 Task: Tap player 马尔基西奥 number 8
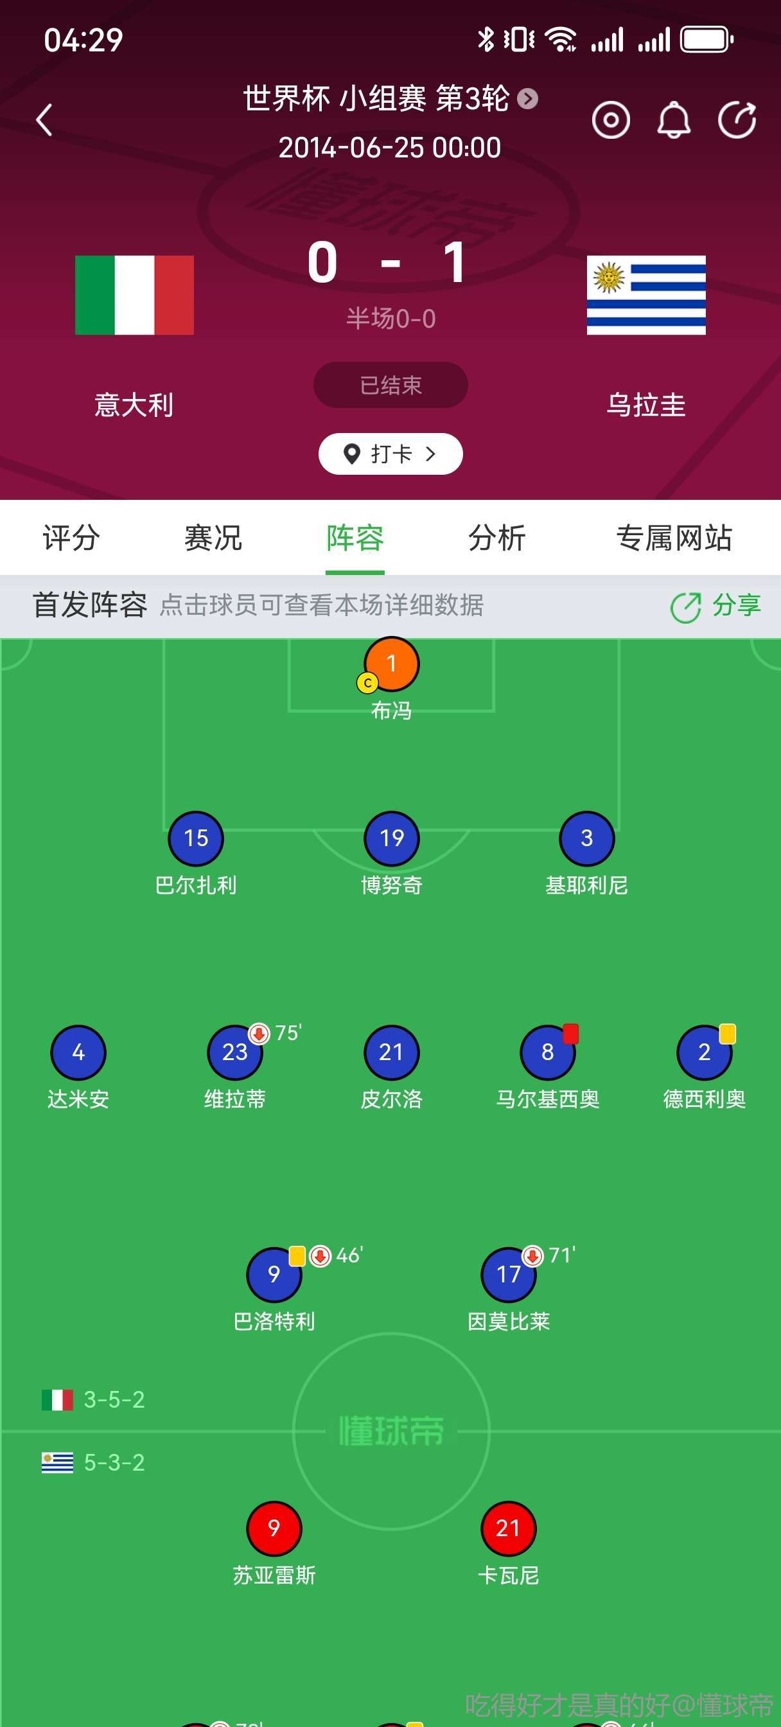coord(548,1052)
